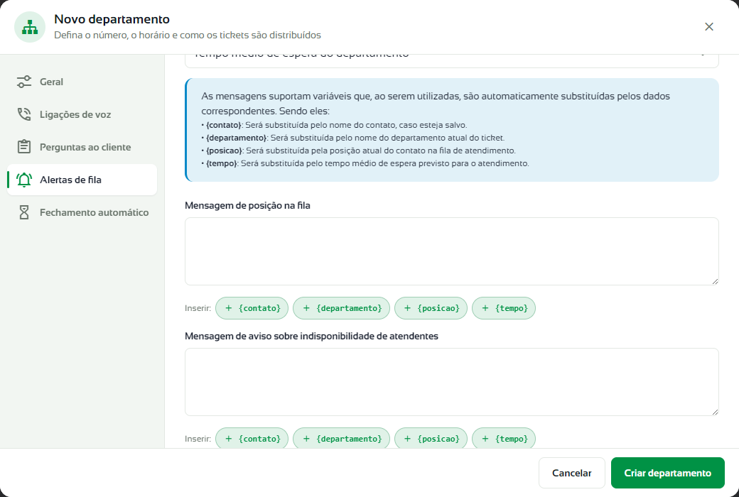
Task: Click the Cancelar button
Action: pos(572,473)
